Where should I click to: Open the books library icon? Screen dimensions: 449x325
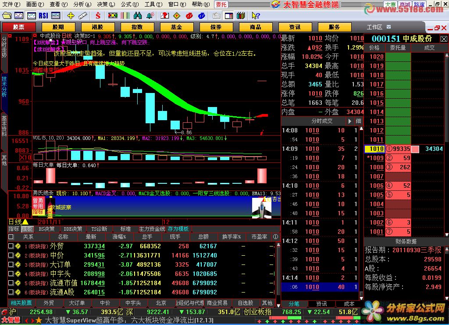[x=241, y=15]
